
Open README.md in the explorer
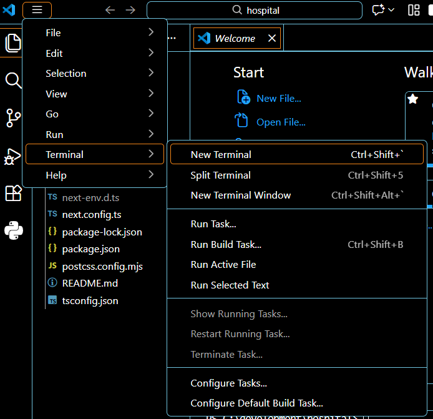coord(90,283)
